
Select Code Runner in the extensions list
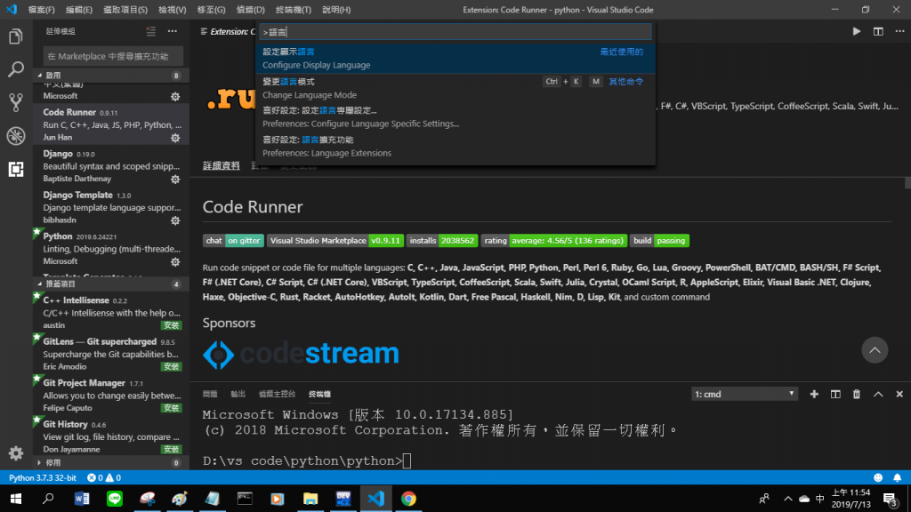(x=111, y=124)
